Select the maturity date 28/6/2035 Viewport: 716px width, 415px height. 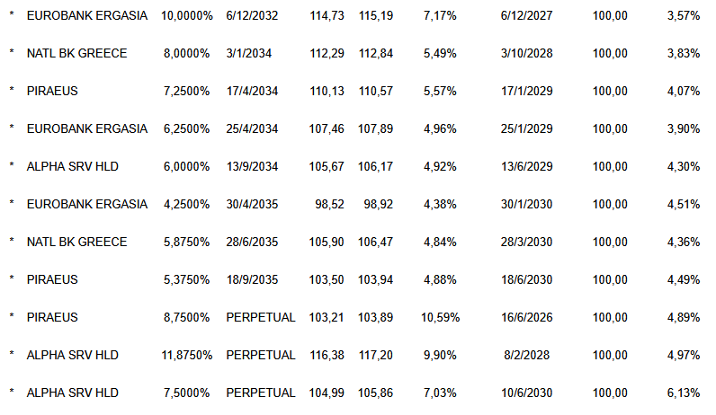coord(253,242)
